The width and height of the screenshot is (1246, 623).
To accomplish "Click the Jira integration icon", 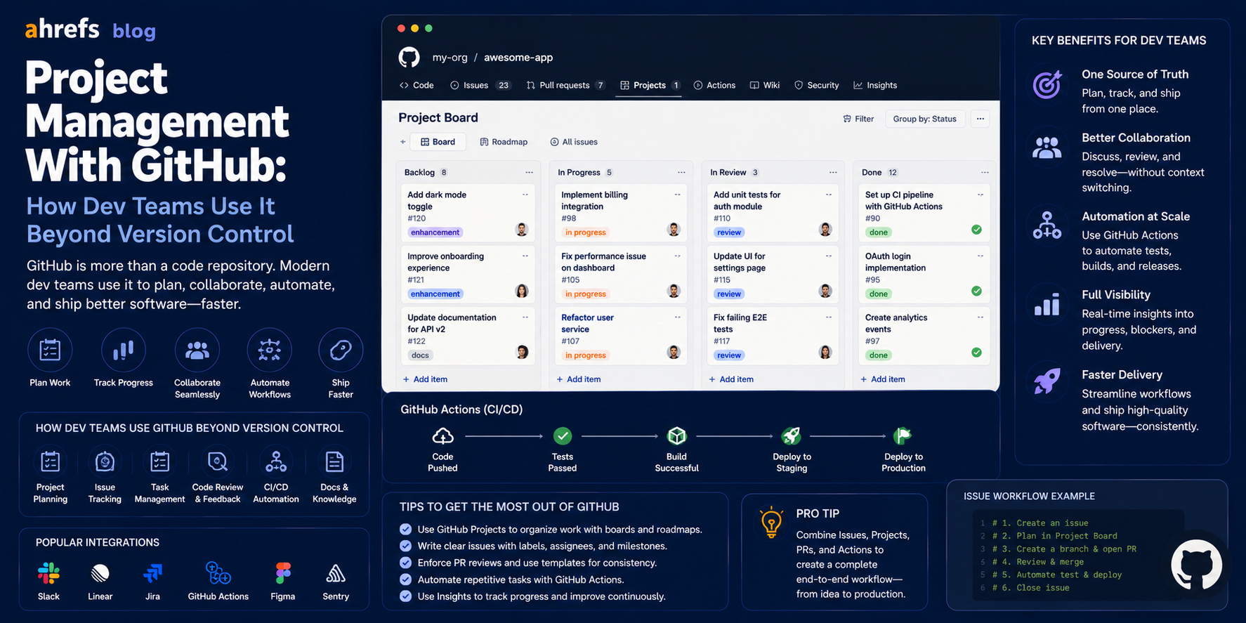I will pyautogui.click(x=152, y=574).
